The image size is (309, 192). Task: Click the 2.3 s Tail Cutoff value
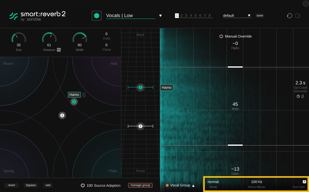[x=300, y=83]
